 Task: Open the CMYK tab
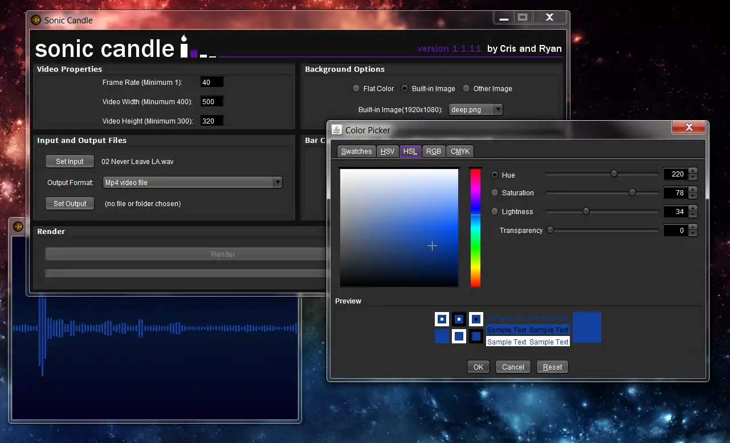click(x=460, y=151)
